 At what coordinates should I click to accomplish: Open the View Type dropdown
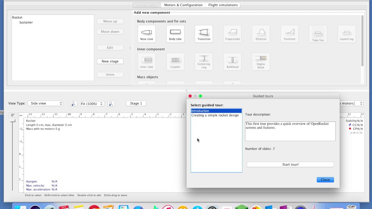click(45, 103)
